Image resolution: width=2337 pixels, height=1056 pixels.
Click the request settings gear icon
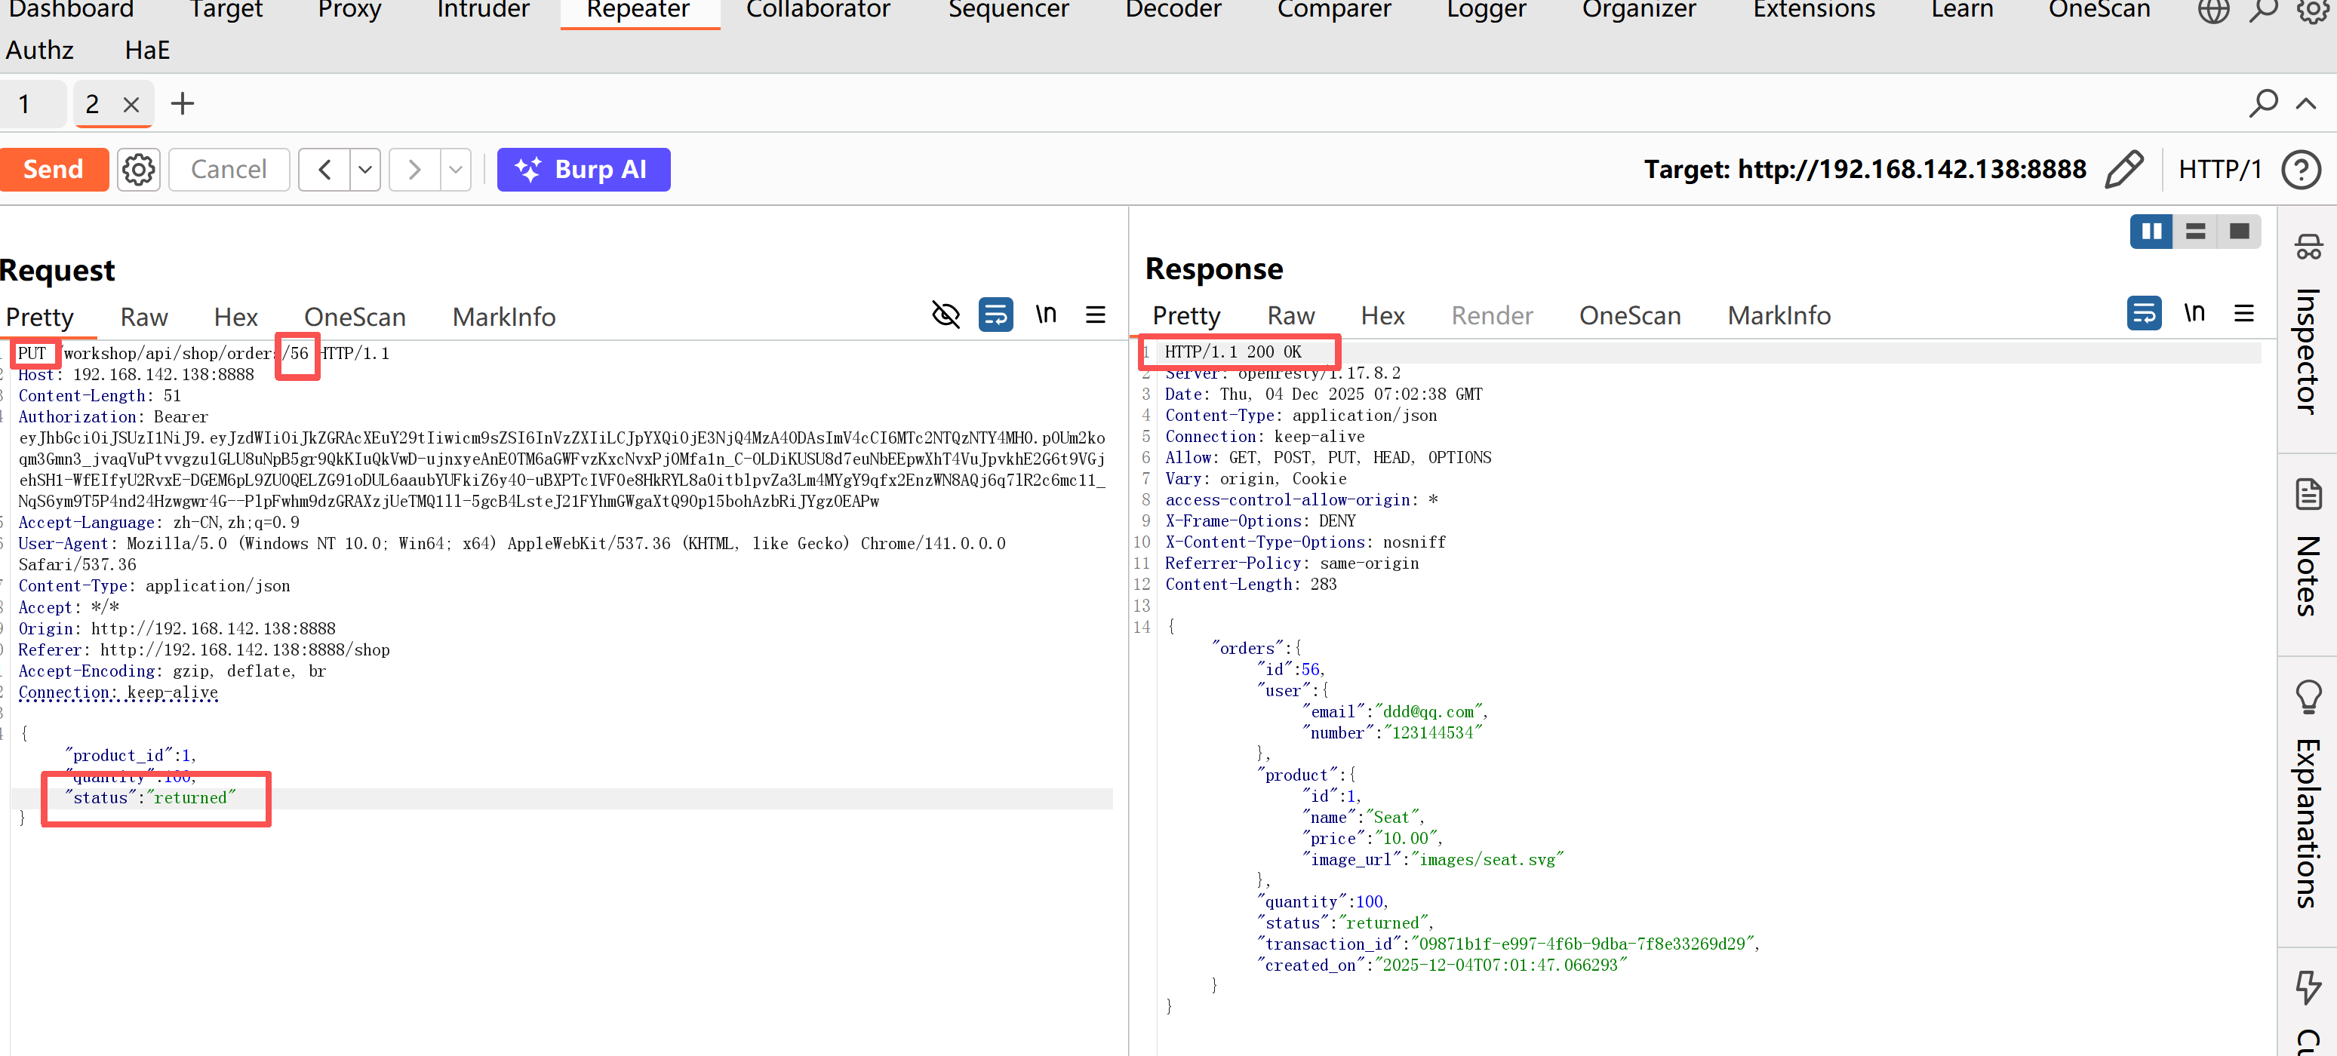click(138, 170)
